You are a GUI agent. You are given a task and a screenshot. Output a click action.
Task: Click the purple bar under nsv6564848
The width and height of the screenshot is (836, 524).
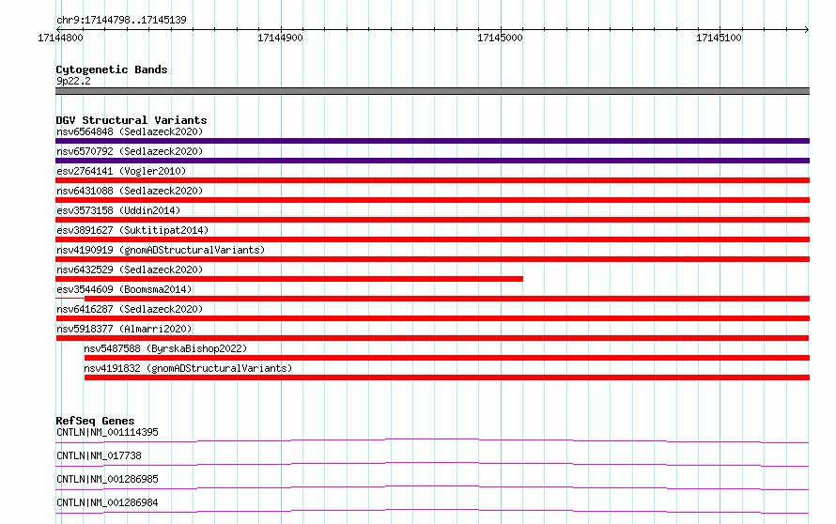click(x=432, y=141)
